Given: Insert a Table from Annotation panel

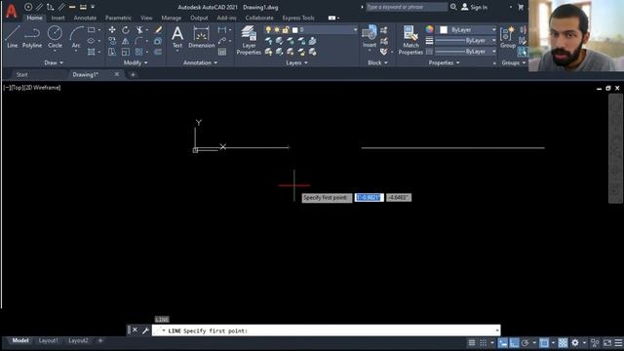Looking at the screenshot, I should click(222, 52).
